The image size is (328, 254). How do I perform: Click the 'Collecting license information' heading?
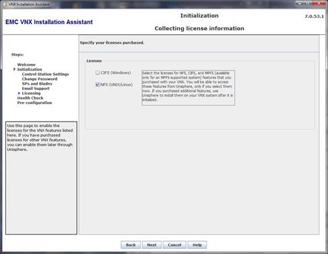coord(199,28)
